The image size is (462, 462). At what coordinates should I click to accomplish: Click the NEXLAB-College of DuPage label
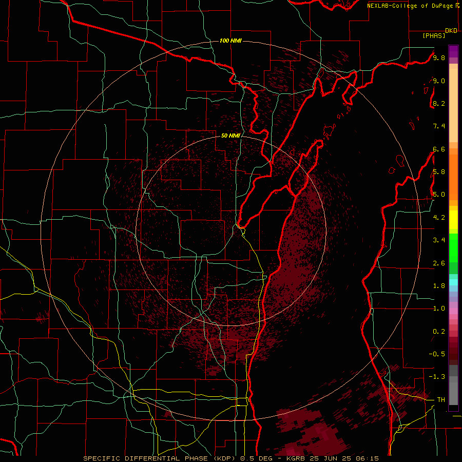[x=413, y=6]
